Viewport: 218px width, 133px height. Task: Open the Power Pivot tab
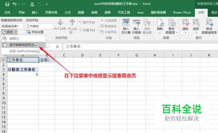tap(182, 12)
